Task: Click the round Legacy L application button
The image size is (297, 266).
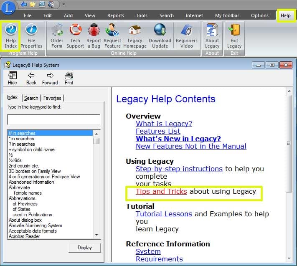Action: pos(8,8)
